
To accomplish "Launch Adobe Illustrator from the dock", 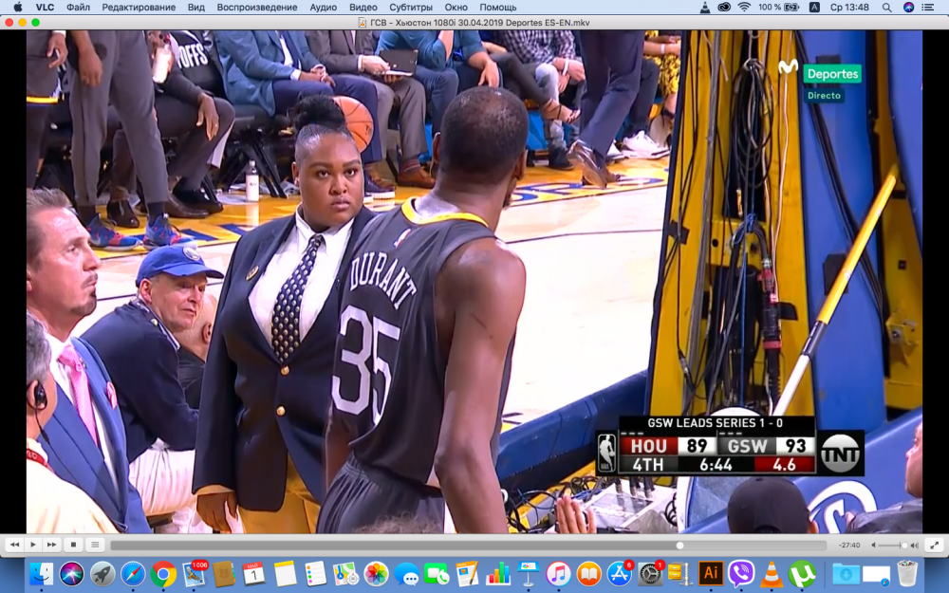I will coord(710,573).
